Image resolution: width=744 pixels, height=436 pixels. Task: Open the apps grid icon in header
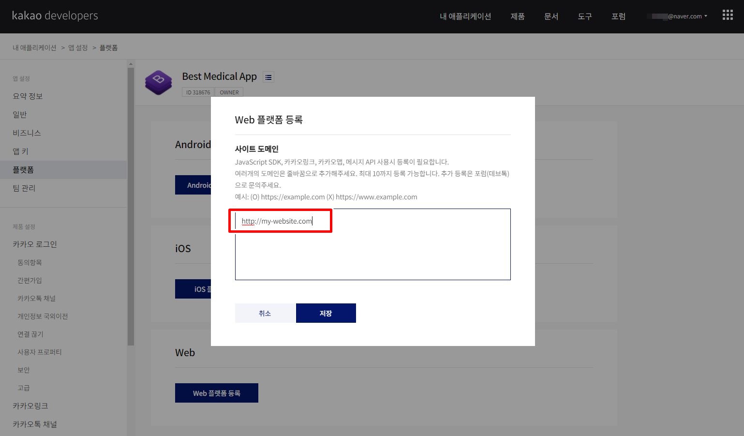tap(728, 15)
